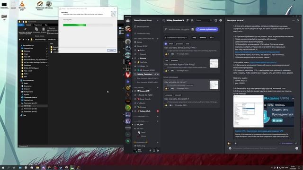Select Downloads in Explorer quick access
The height and width of the screenshot is (170, 303).
[27, 65]
